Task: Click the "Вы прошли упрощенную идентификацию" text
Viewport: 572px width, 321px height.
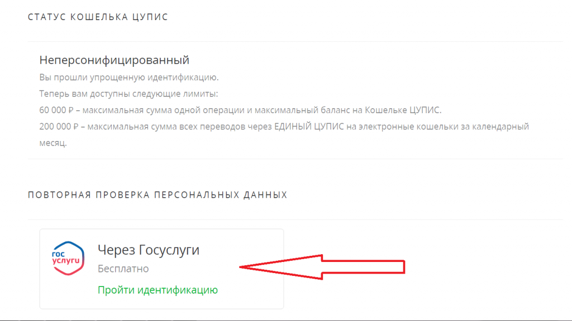Action: 129,77
